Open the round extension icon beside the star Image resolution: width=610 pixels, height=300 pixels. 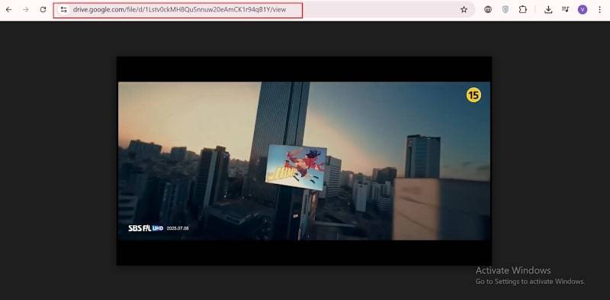488,10
